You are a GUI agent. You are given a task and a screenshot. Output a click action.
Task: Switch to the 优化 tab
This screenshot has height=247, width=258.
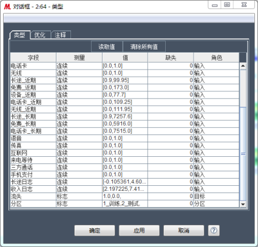point(40,35)
